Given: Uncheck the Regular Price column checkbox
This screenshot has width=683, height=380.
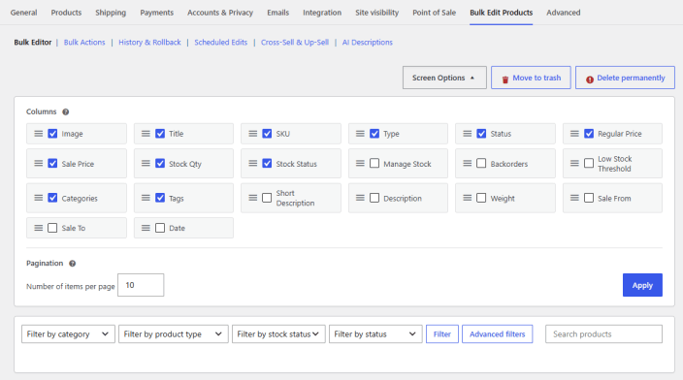Looking at the screenshot, I should click(589, 134).
